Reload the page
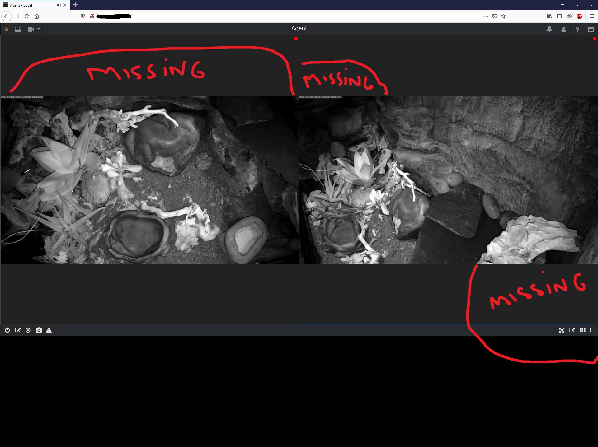This screenshot has width=598, height=447. (x=27, y=16)
